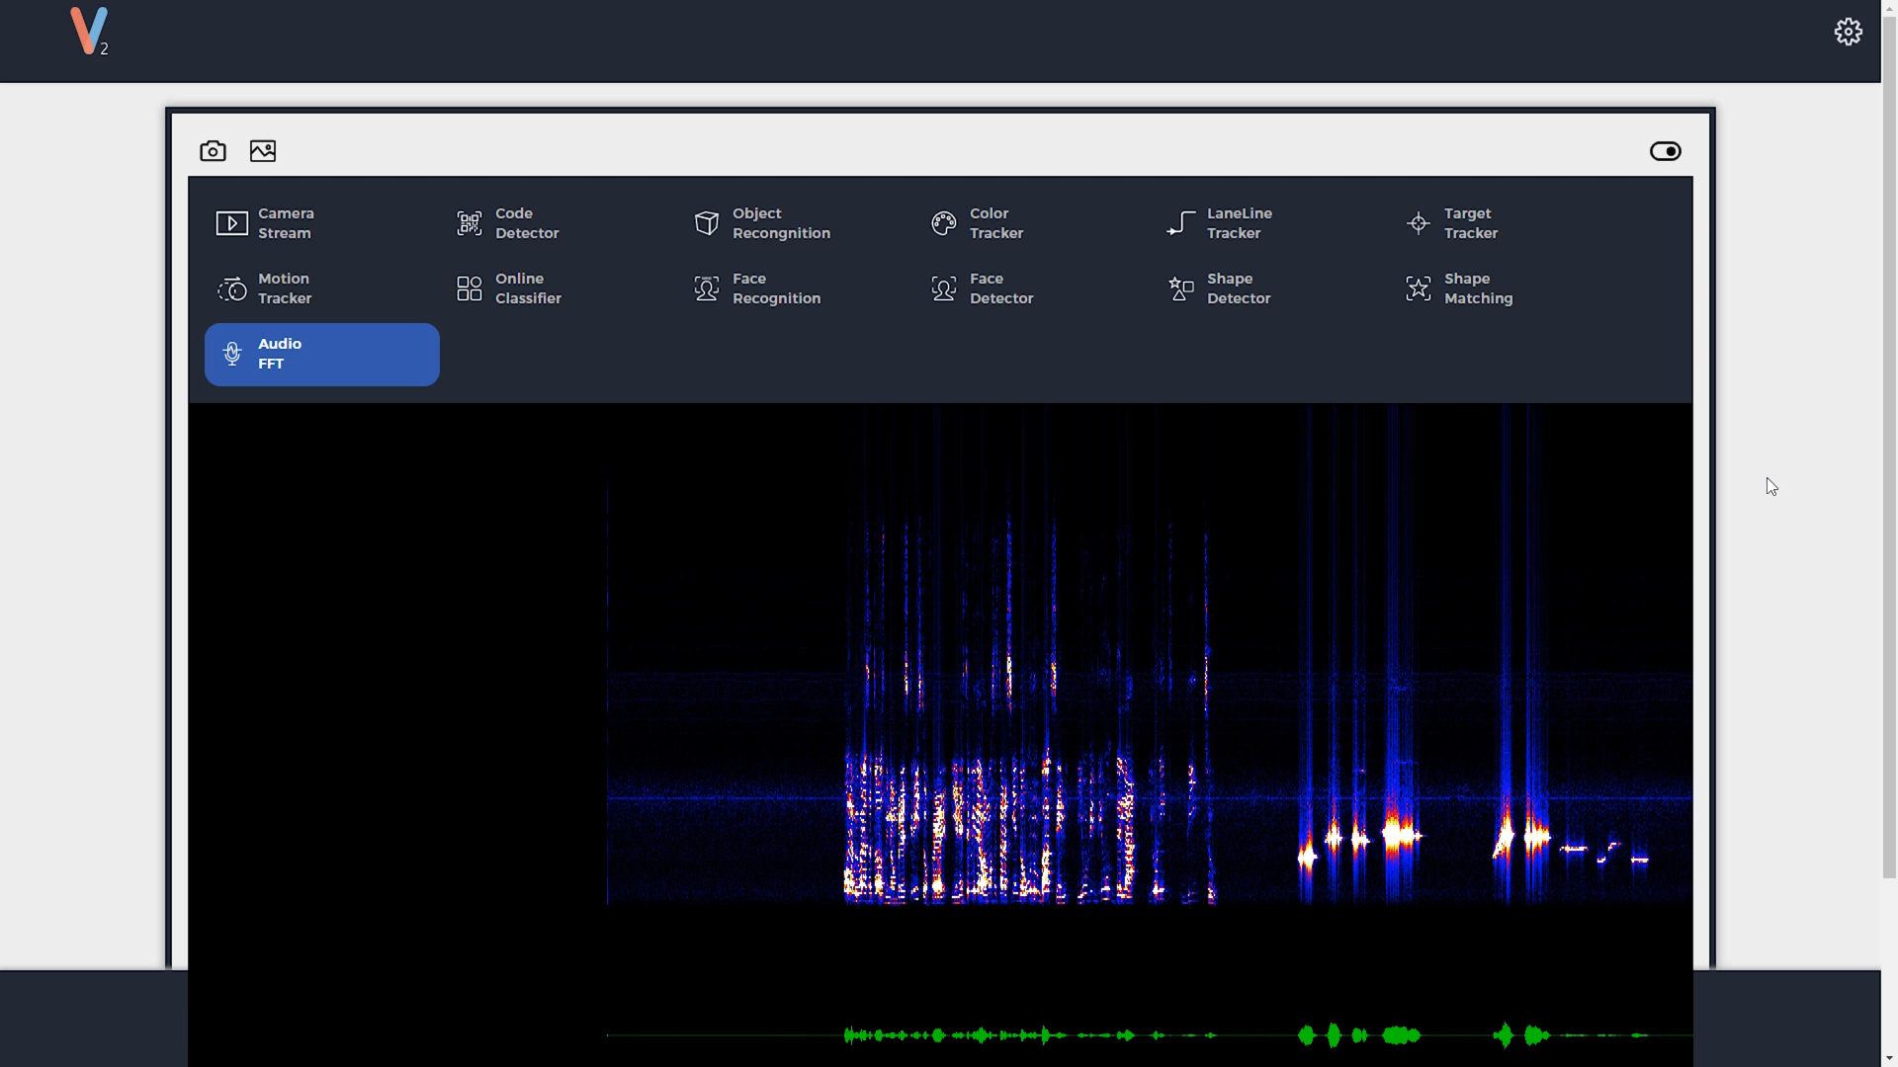Toggle the recording on/off switch
Screen dimensions: 1898x1067
click(1666, 151)
